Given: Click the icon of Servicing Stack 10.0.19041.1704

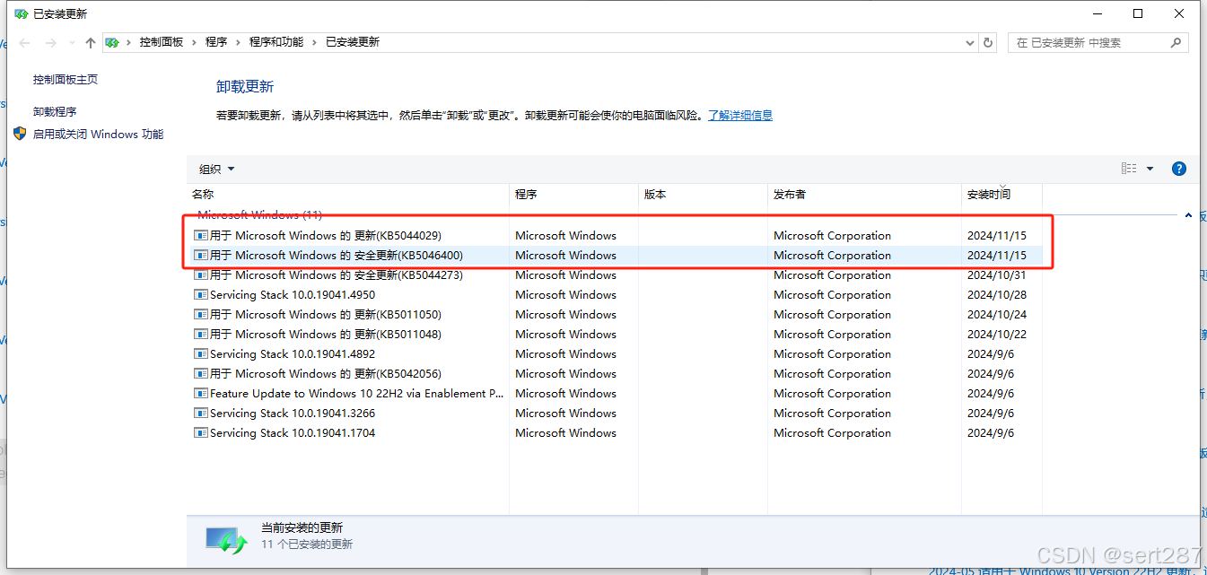Looking at the screenshot, I should point(201,433).
